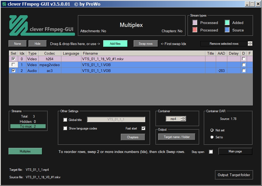Disable the Fast start checkbox
The height and width of the screenshot is (186, 262).
coord(143,128)
